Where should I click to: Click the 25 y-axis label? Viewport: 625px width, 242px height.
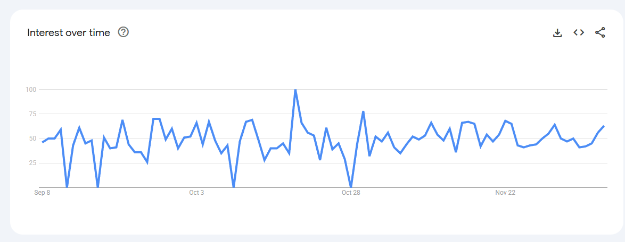(32, 163)
